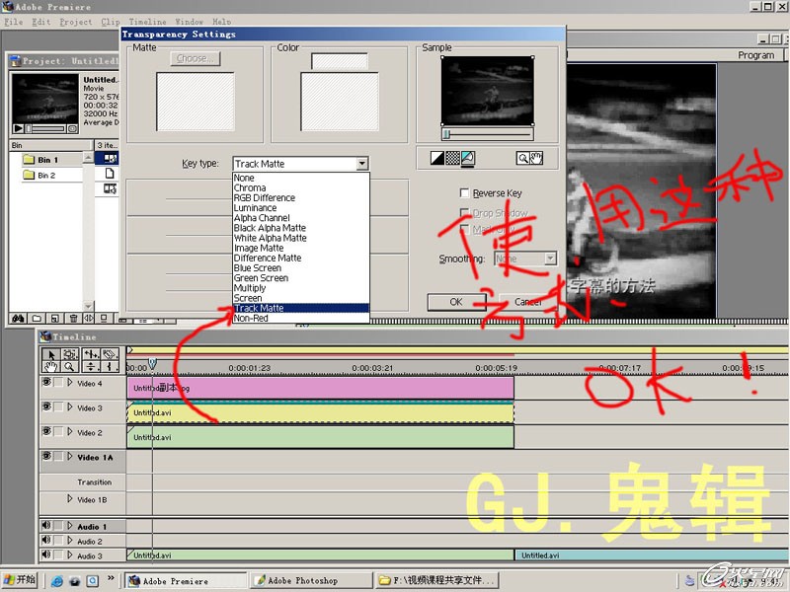Select the Razor tool in Timeline
Screen dimensions: 790x592
[111, 354]
